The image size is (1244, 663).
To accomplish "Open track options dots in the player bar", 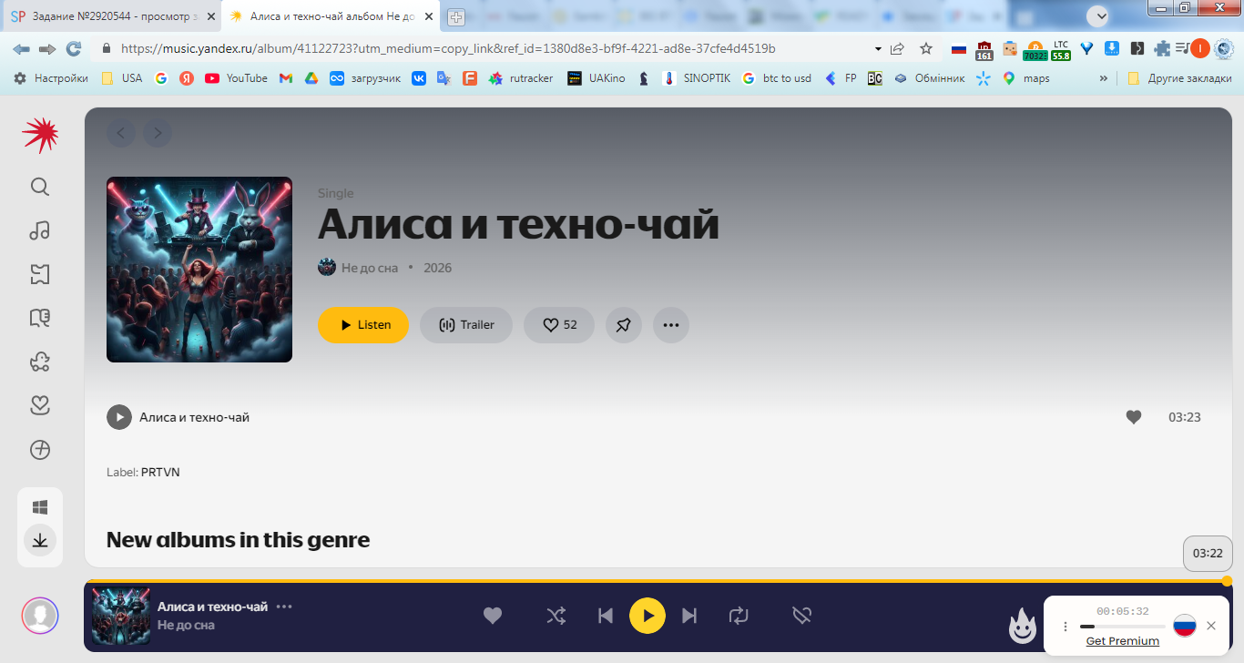I will click(284, 607).
